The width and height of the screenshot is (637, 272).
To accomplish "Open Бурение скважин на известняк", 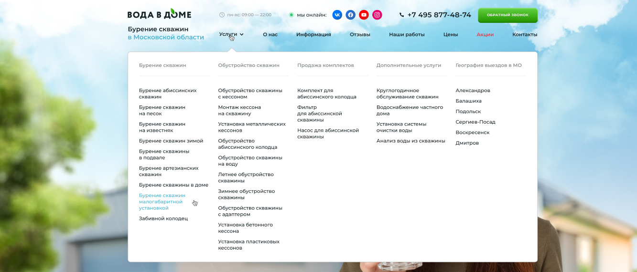I will tap(162, 127).
